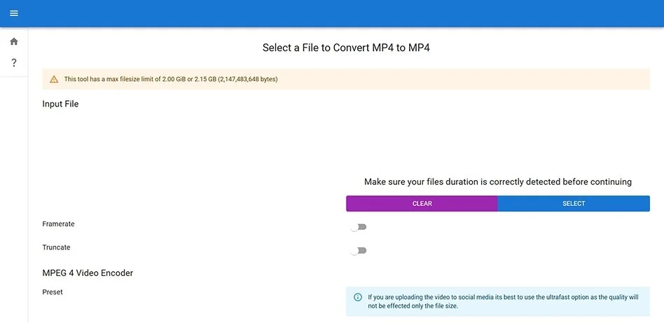Click the MPEG 4 Video Encoder heading
Image resolution: width=664 pixels, height=323 pixels.
(88, 273)
